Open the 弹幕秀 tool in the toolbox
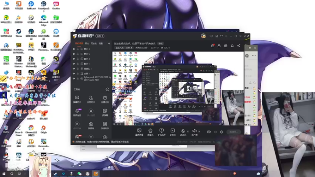 click(x=91, y=125)
